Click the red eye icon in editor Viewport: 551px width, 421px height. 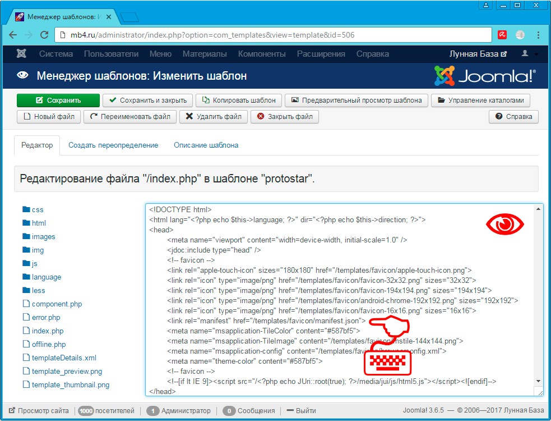(x=504, y=225)
